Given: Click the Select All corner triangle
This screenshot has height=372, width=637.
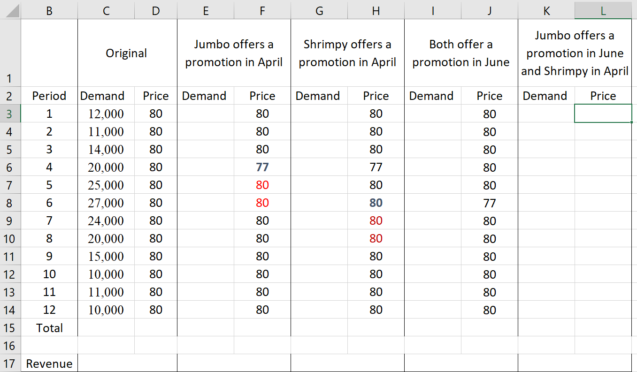Looking at the screenshot, I should pos(10,9).
